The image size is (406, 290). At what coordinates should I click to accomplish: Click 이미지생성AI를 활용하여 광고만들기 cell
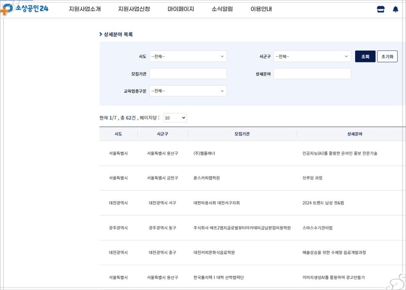[334, 277]
